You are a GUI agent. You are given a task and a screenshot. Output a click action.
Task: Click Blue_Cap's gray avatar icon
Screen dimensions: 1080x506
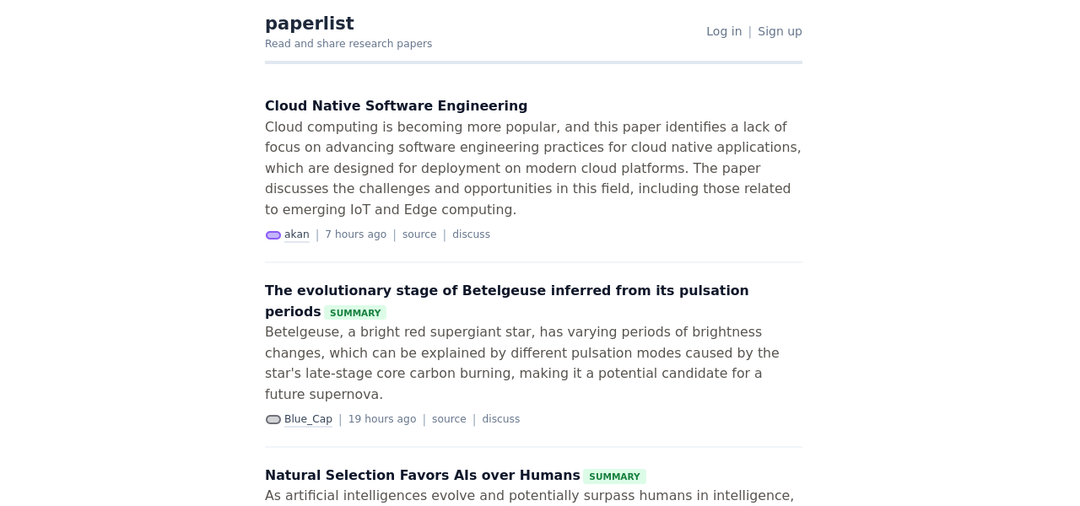[x=273, y=420]
